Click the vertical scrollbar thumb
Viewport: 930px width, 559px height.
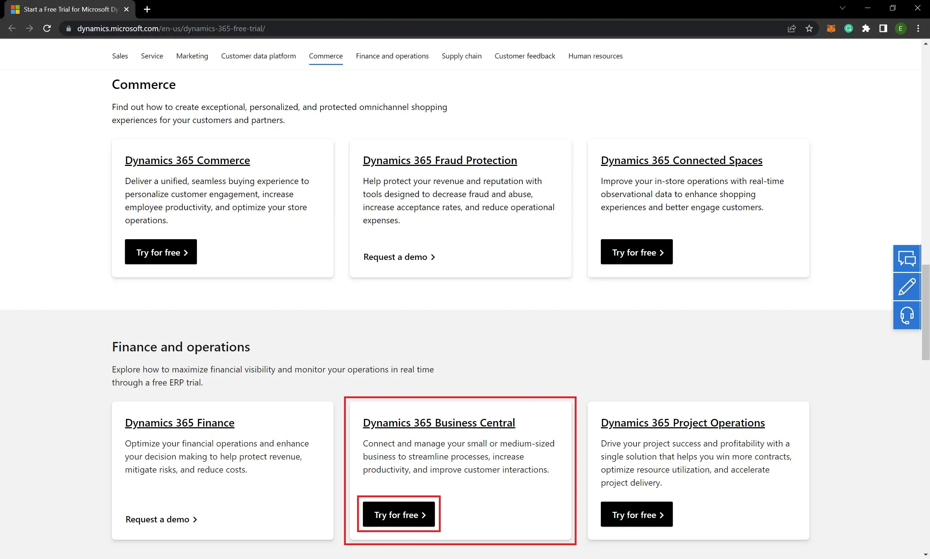[x=926, y=312]
